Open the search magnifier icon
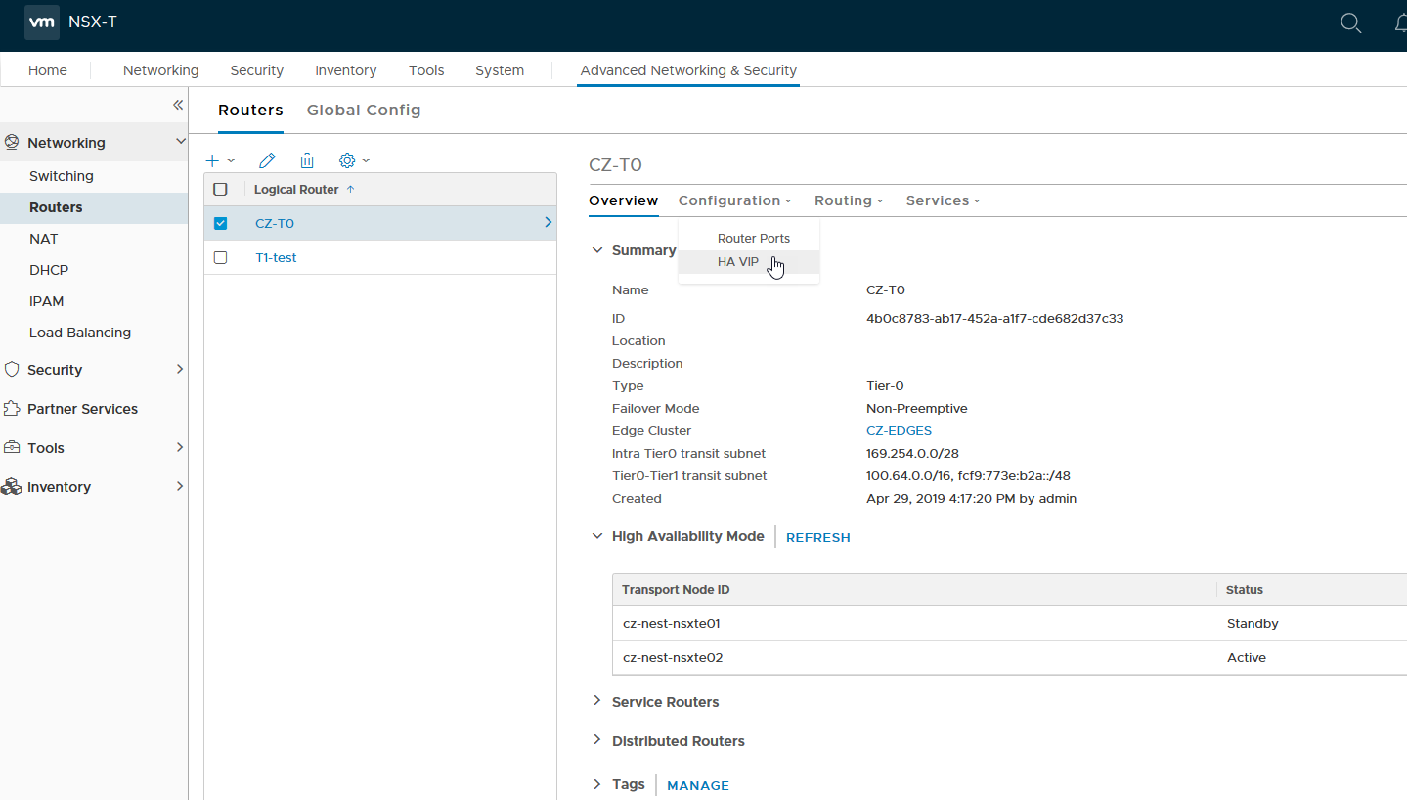 click(x=1350, y=23)
